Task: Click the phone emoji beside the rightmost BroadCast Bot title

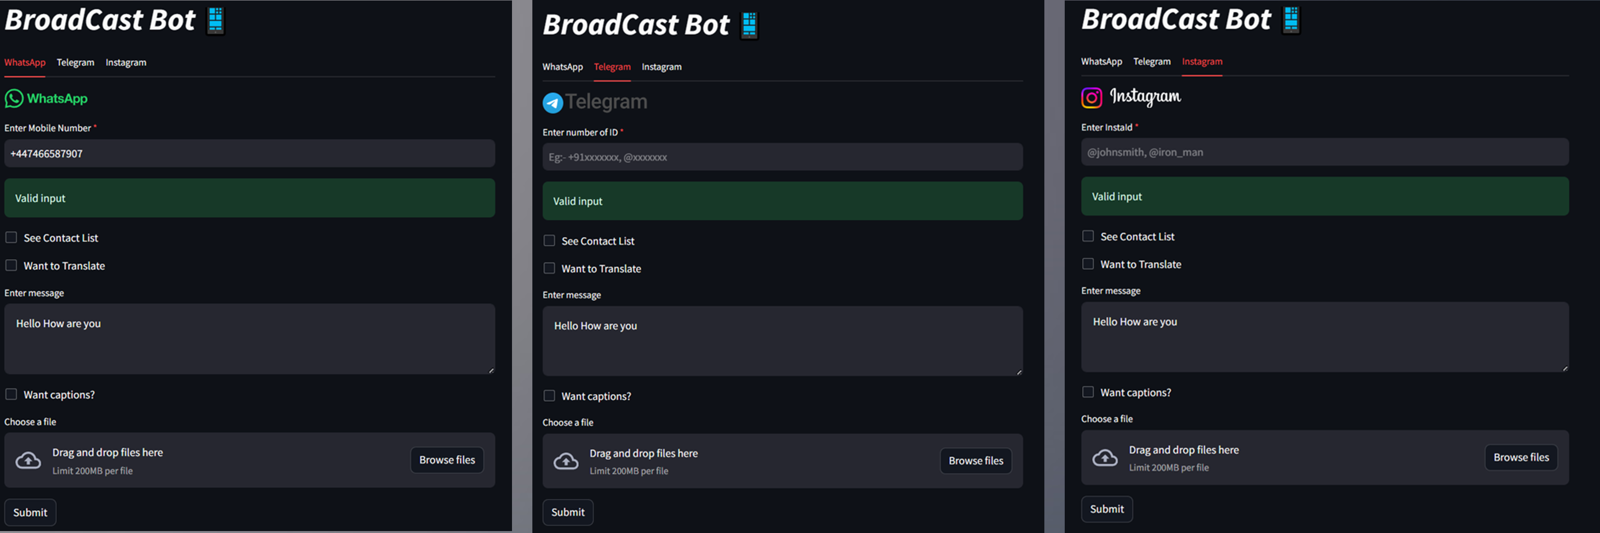Action: (1291, 19)
